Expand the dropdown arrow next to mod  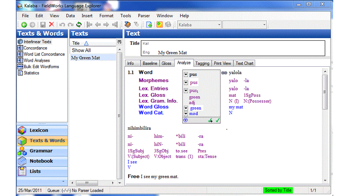click(186, 114)
